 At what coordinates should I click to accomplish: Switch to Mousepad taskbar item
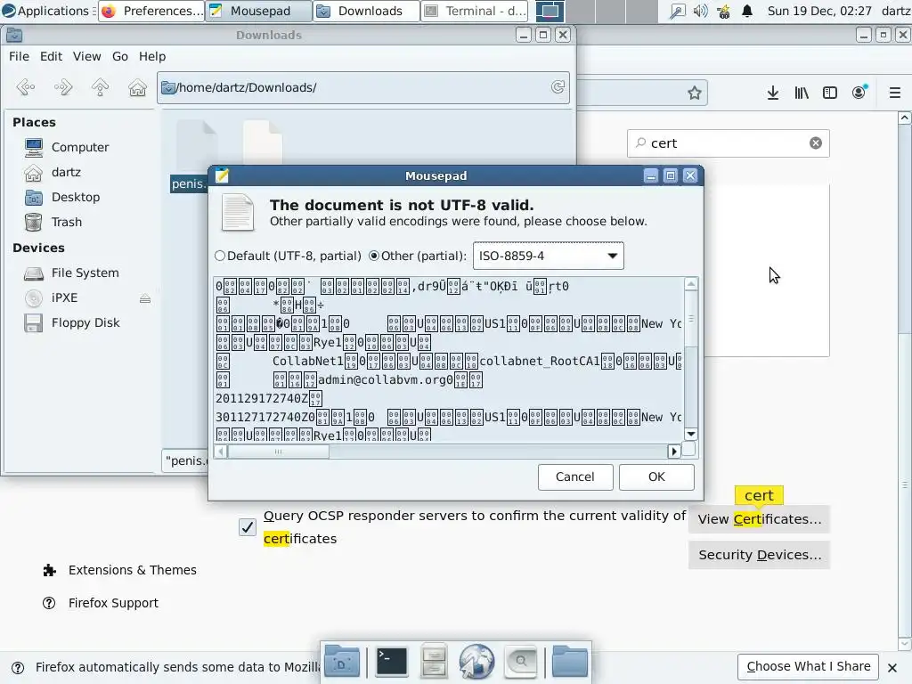click(x=259, y=11)
